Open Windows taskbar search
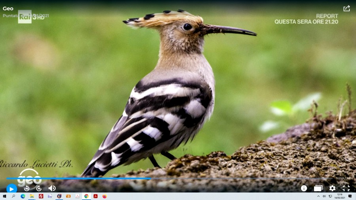Screen dimensions: 356x200 [x=13, y=196]
